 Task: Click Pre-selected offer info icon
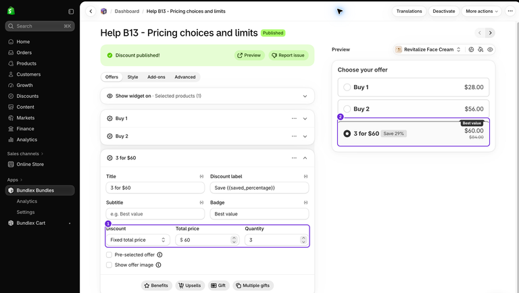[159, 255]
